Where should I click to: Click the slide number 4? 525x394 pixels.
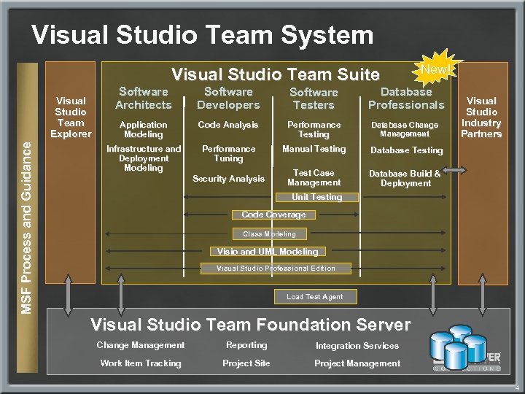tap(517, 388)
